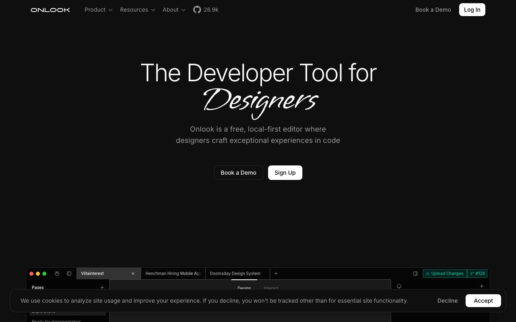Viewport: 516px width, 322px height.
Task: Click the plus icon in right panel
Action: coord(481,286)
